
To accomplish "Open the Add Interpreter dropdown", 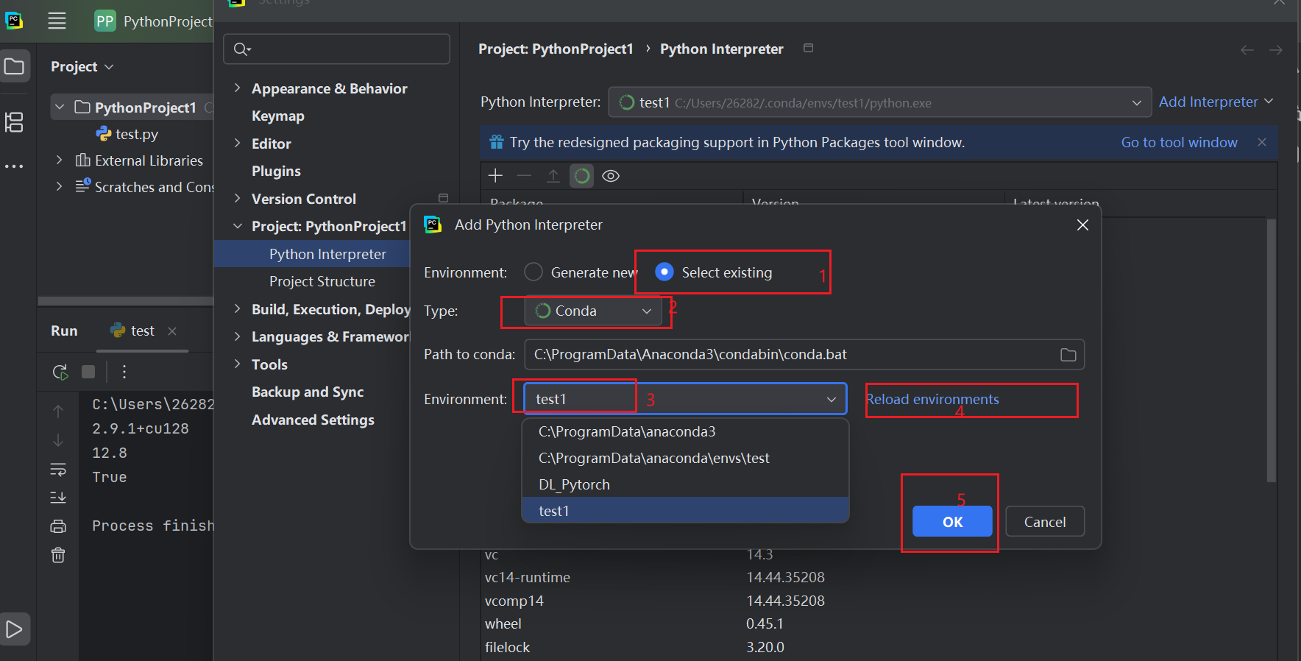I will [x=1216, y=102].
